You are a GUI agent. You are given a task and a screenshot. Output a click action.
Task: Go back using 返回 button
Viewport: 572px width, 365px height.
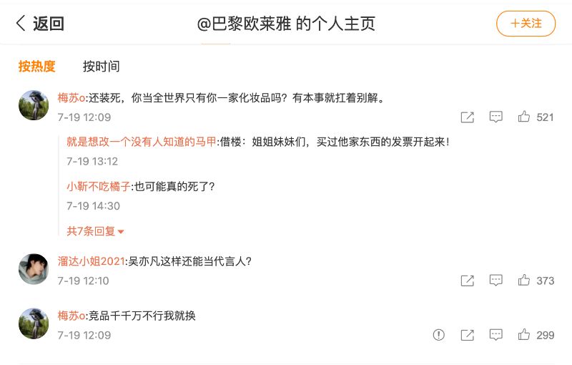40,24
